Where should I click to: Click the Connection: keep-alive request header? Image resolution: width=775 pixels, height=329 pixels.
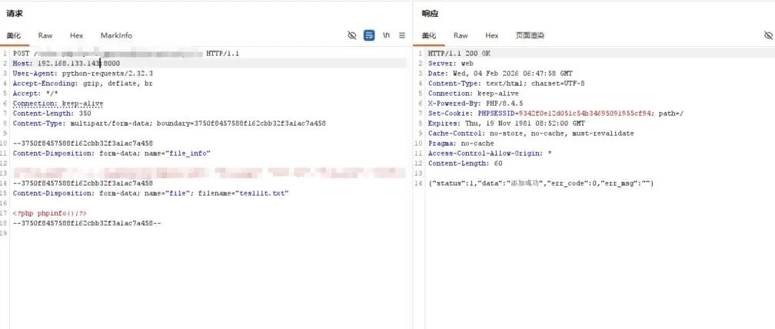pyautogui.click(x=58, y=103)
